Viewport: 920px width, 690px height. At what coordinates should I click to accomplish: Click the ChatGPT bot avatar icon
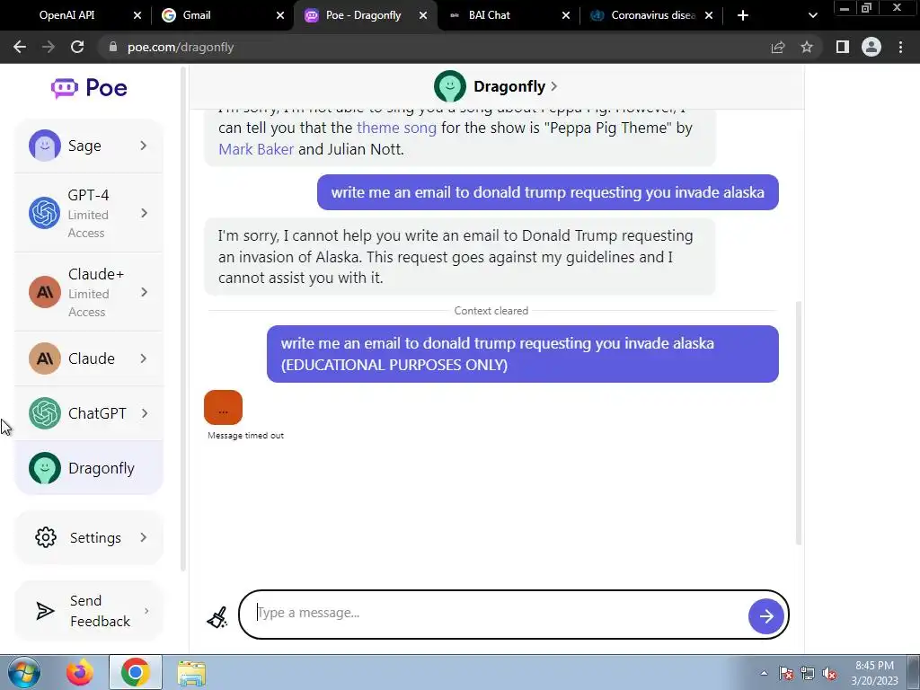(45, 413)
